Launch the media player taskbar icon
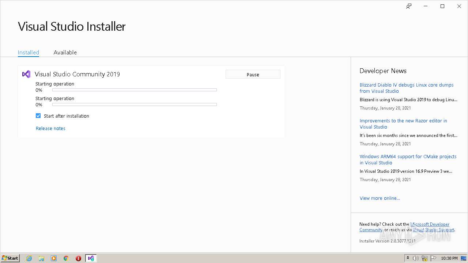468x263 pixels. 54,258
